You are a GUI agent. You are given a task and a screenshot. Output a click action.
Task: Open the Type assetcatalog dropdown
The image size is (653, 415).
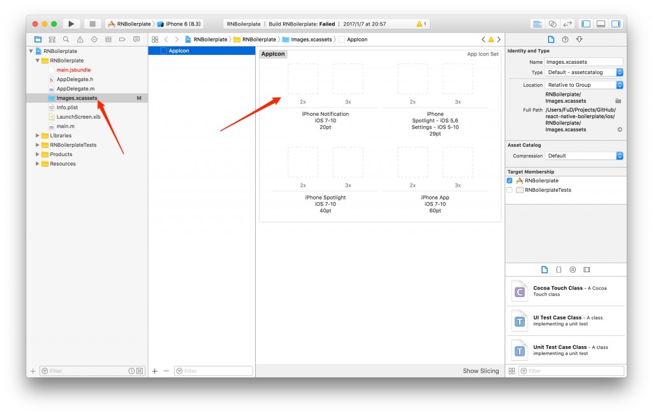click(584, 72)
